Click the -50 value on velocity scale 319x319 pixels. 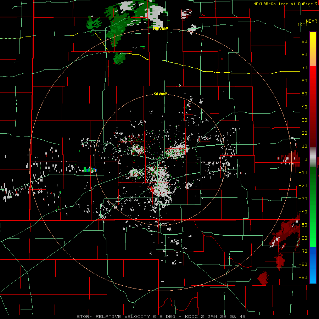[x=303, y=225]
